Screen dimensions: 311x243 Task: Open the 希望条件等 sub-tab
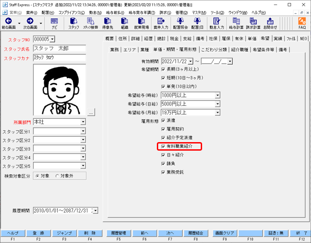click(263, 50)
